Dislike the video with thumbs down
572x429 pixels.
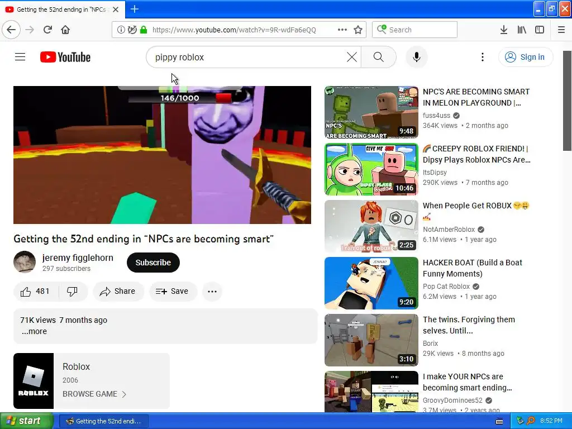72,291
